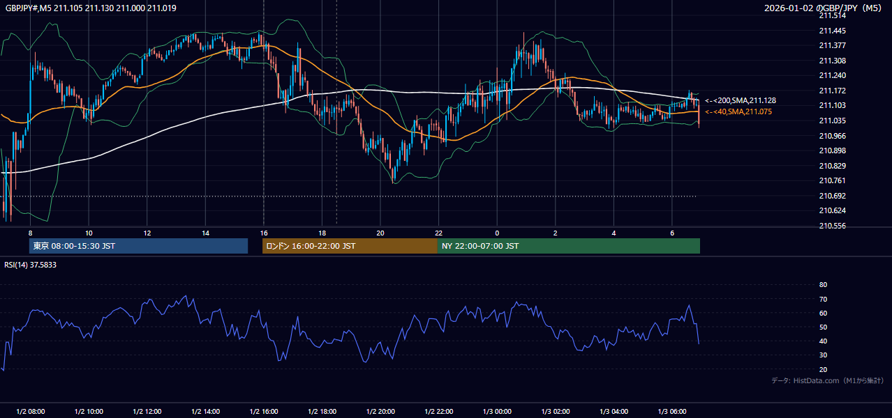The height and width of the screenshot is (418, 892).
Task: Click price axis value 210.898
Action: (832, 150)
